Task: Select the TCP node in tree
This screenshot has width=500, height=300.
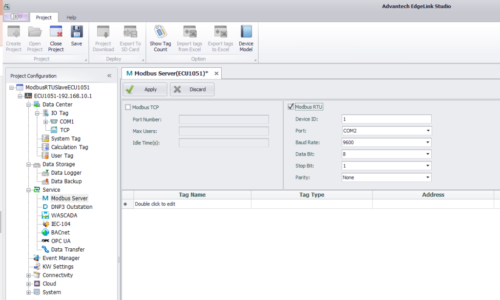Action: click(x=65, y=130)
